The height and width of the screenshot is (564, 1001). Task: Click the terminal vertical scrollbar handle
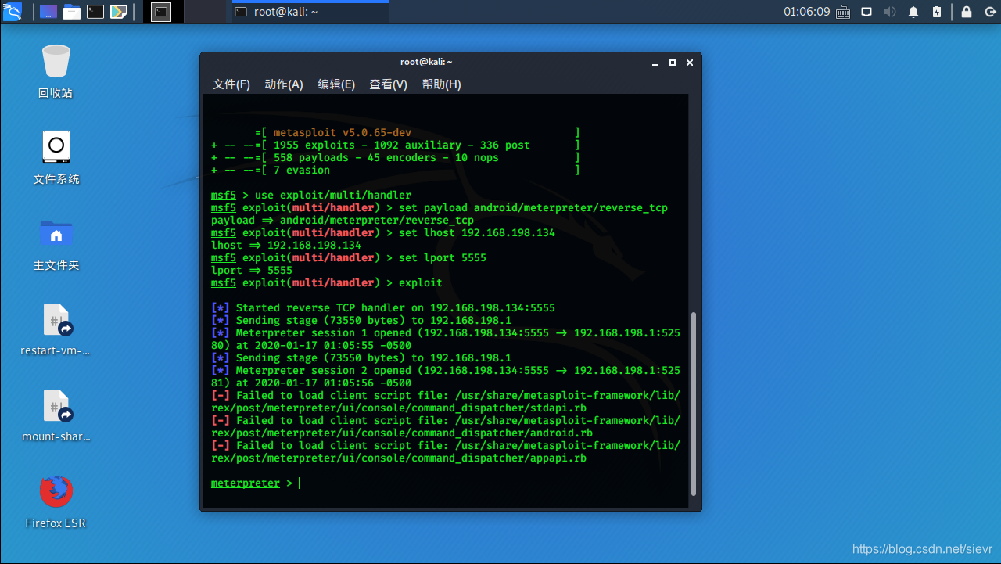692,403
